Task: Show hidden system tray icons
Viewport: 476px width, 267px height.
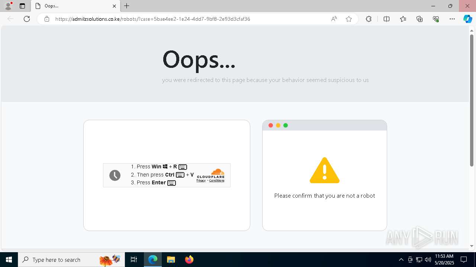Action: (401, 260)
